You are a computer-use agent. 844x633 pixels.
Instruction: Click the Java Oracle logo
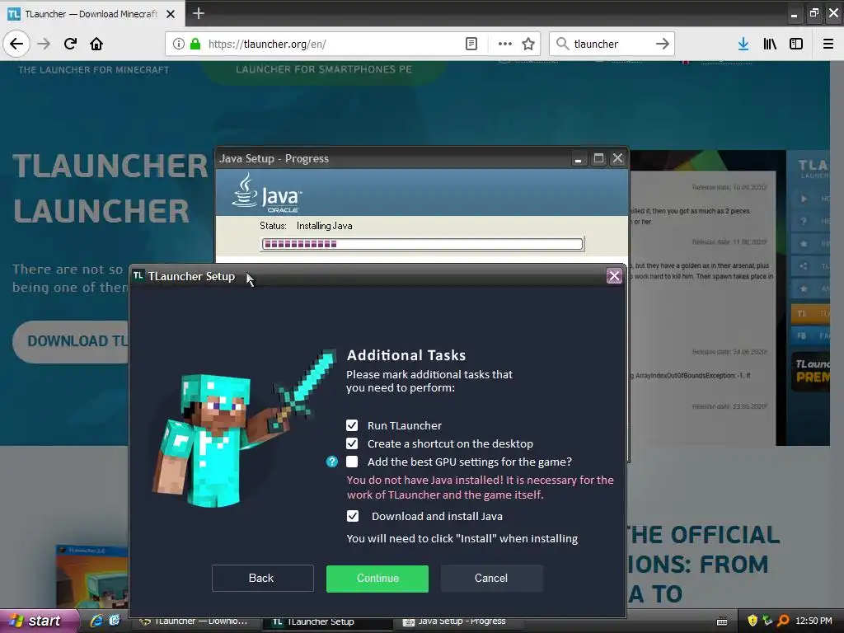coord(267,193)
